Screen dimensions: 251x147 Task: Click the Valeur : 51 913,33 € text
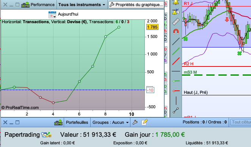(x=88, y=135)
